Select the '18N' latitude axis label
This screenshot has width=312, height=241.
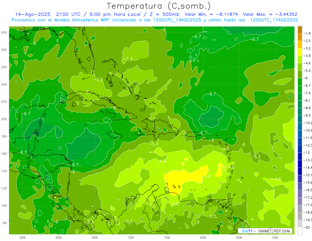(x=4, y=136)
